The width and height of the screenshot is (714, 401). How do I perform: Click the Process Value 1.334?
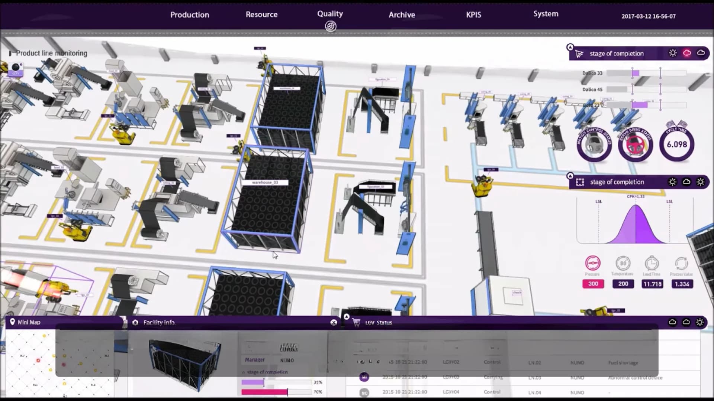[682, 284]
